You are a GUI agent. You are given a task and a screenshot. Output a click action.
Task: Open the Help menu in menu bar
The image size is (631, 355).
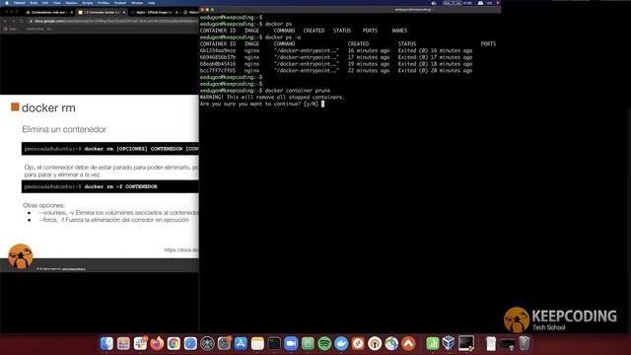151,3
